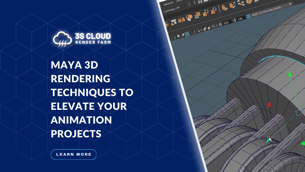The height and width of the screenshot is (172, 305).
Task: Toggle Isolate Select dotted-box cursor icon
Action: click(x=198, y=31)
